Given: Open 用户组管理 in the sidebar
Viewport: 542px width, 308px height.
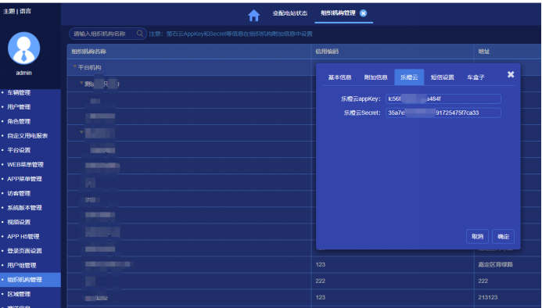Looking at the screenshot, I should pos(22,266).
